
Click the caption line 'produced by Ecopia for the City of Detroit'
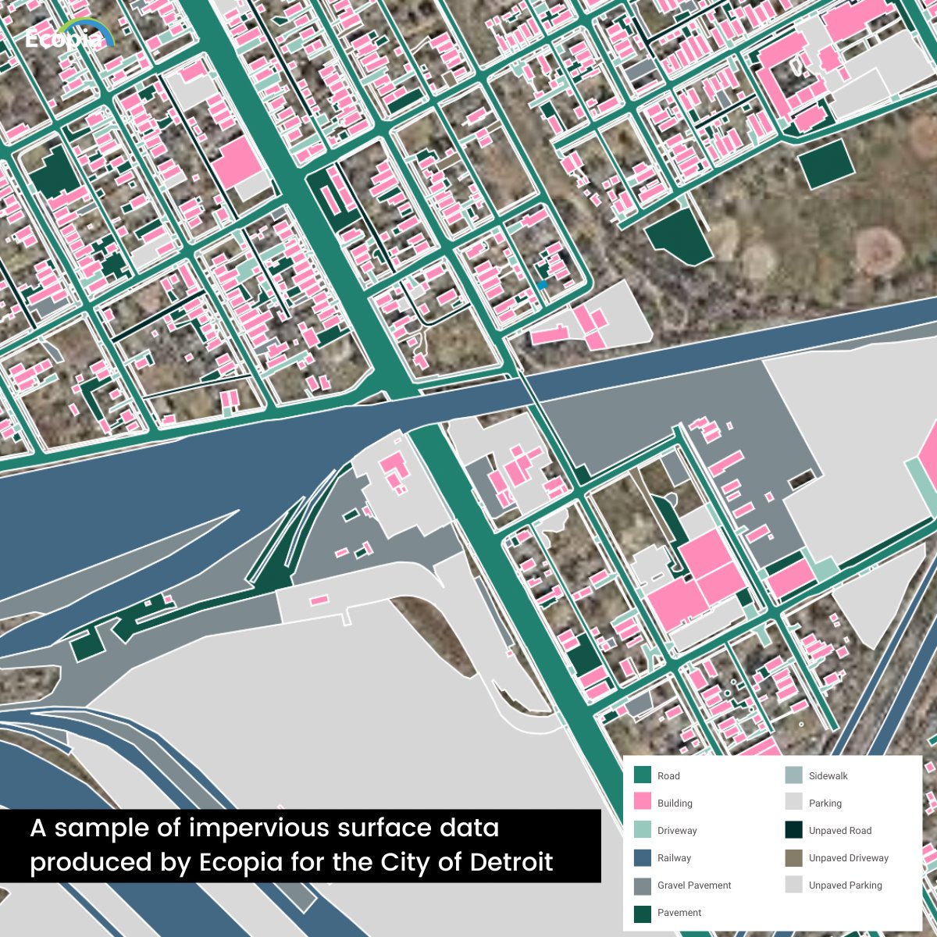(291, 863)
